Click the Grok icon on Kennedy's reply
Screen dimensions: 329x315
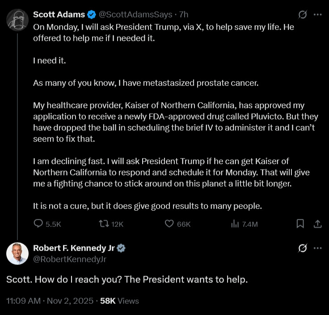click(302, 248)
